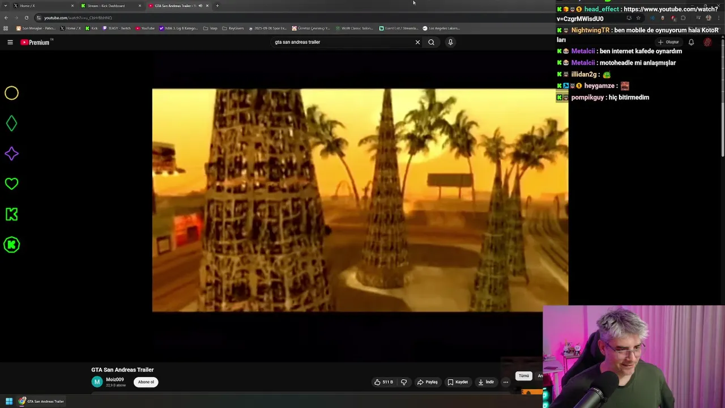Open the Vorp bookmarks folder
This screenshot has width=725, height=408.
pyautogui.click(x=210, y=28)
